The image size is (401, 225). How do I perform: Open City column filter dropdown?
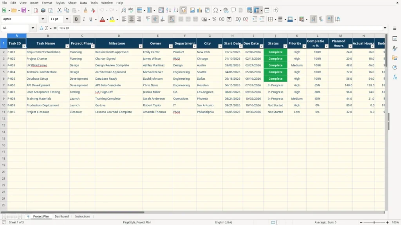[x=220, y=46]
